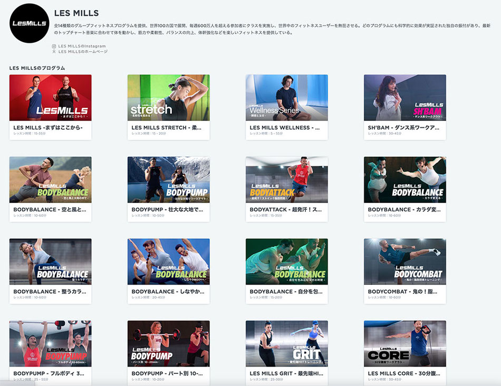Open the BODYBALANCE 整うカラダ thumbnail
This screenshot has height=386, width=501.
coord(51,261)
